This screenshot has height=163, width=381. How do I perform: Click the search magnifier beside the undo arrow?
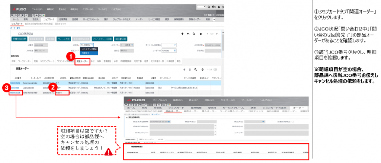[x=194, y=33]
